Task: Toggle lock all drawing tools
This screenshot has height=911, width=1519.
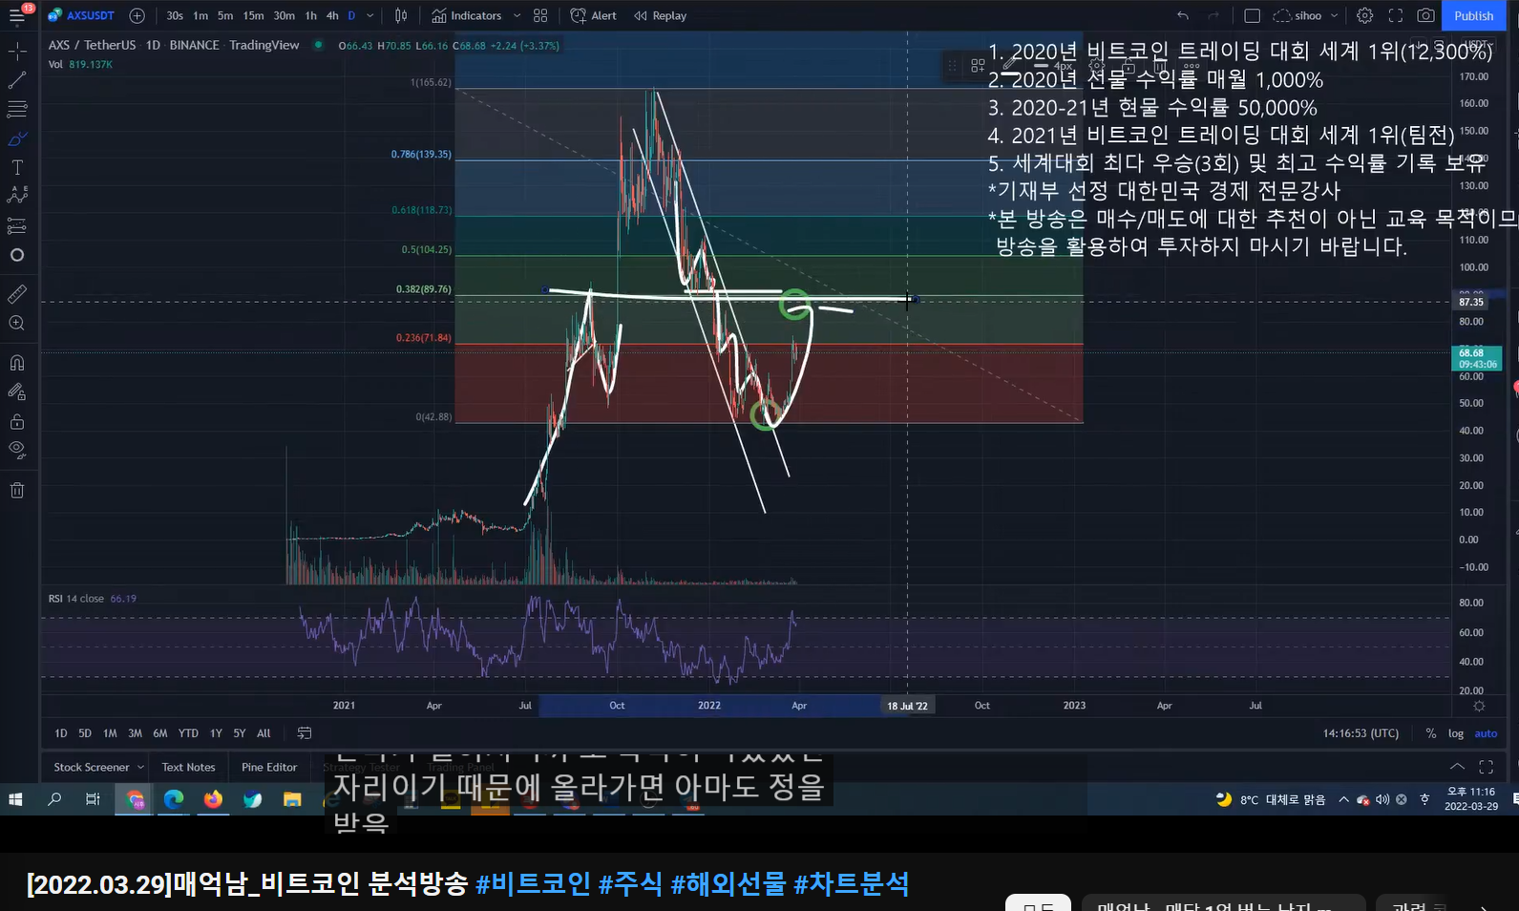Action: click(17, 421)
